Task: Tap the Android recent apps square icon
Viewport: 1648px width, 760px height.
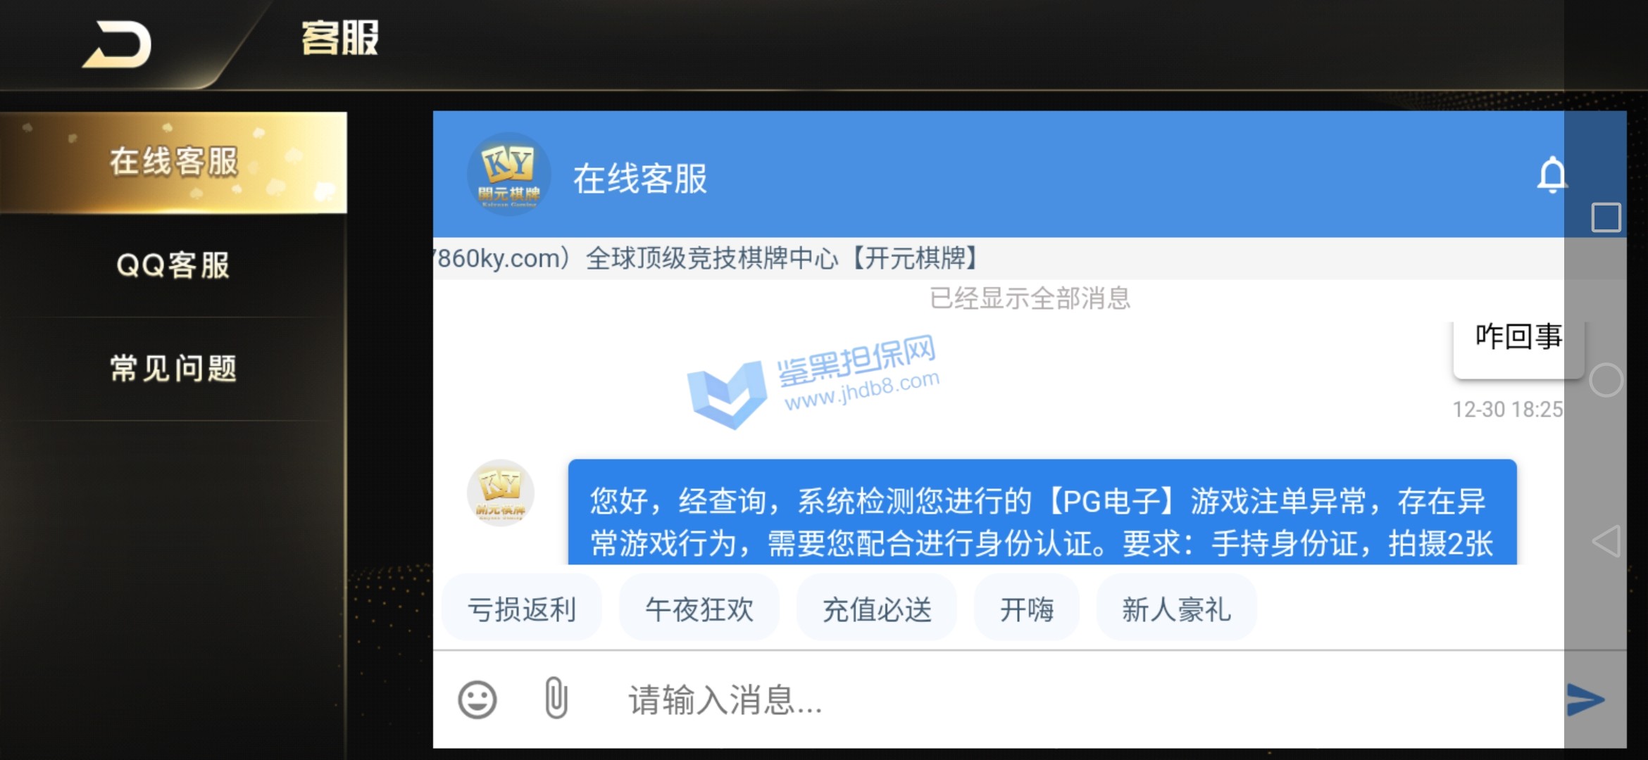Action: (1606, 217)
